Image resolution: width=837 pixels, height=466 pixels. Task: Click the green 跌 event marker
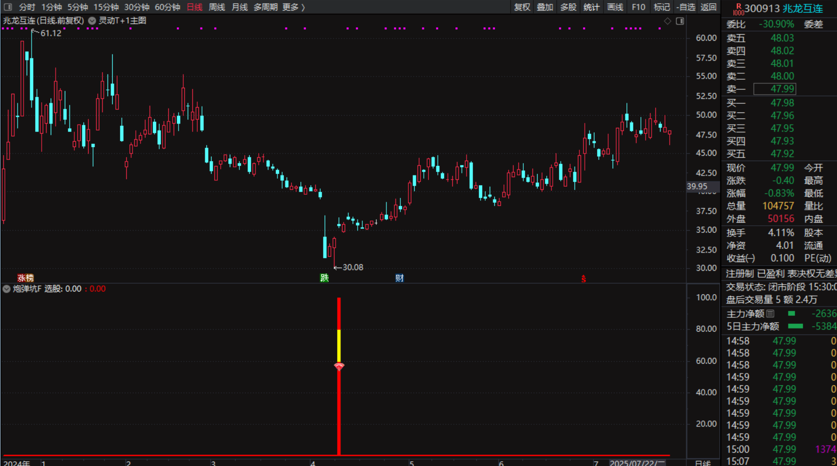pos(324,278)
